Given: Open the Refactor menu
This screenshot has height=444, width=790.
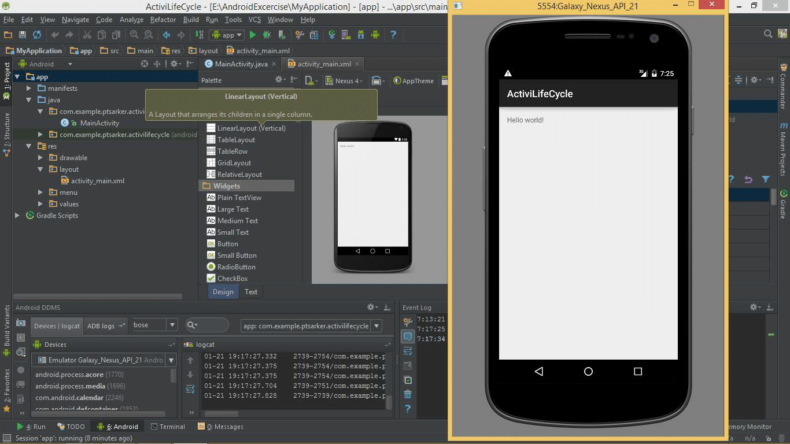Looking at the screenshot, I should pyautogui.click(x=163, y=20).
